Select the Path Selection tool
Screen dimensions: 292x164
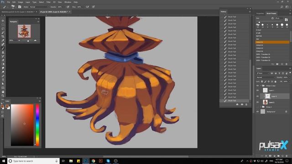pos(3,84)
